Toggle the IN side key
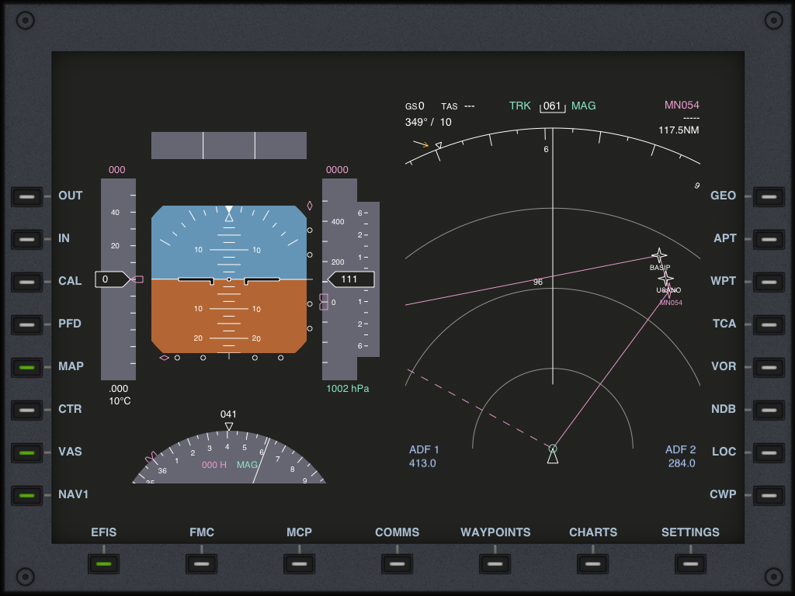795x596 pixels. (x=27, y=239)
